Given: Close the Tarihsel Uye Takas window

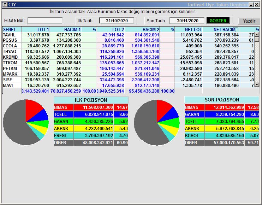Looking at the screenshot, I should [257, 5].
